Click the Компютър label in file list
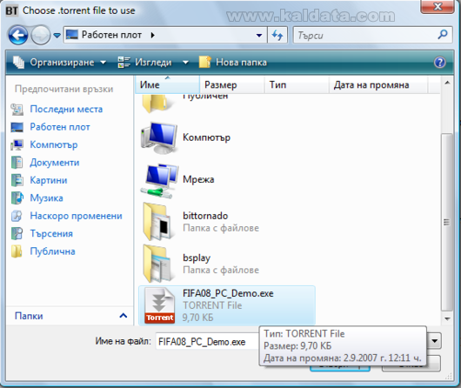This screenshot has height=388, width=461. [206, 137]
